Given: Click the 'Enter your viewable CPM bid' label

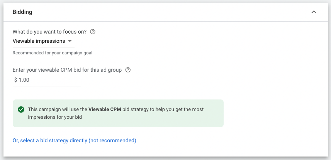Looking at the screenshot, I should [x=67, y=70].
